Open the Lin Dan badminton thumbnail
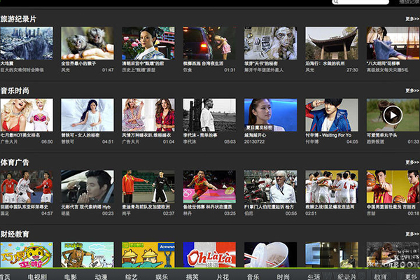Screen dimensions: 420x280 point(209,187)
